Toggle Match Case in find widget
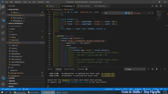Screen dimensions: 168x94 (126, 13)
